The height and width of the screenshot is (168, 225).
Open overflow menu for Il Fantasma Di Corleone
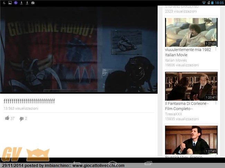[x=216, y=103]
